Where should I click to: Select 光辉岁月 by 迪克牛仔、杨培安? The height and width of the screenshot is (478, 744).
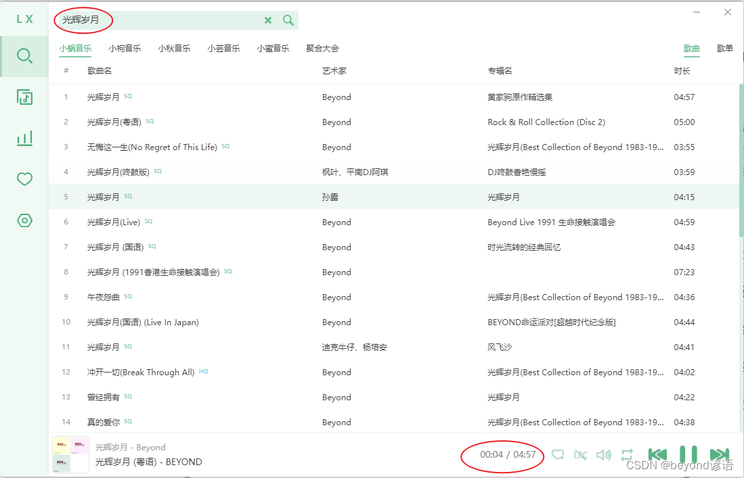394,348
